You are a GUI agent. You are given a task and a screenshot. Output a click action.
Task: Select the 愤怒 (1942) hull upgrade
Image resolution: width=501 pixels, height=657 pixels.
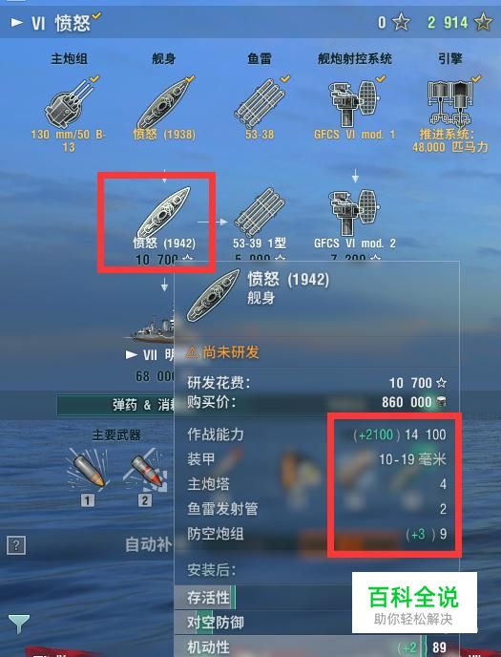pos(163,213)
